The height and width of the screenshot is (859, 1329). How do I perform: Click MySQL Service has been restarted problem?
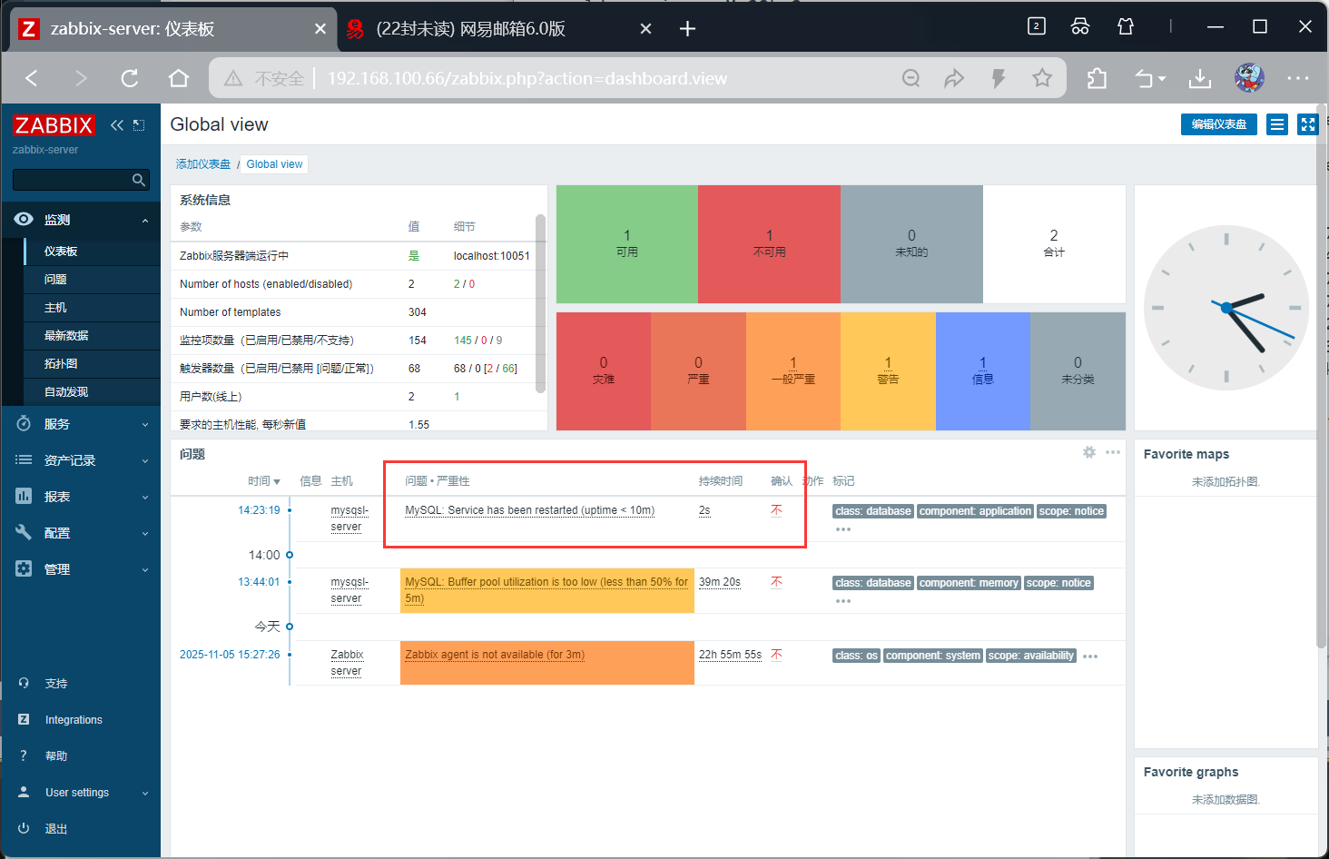[529, 510]
